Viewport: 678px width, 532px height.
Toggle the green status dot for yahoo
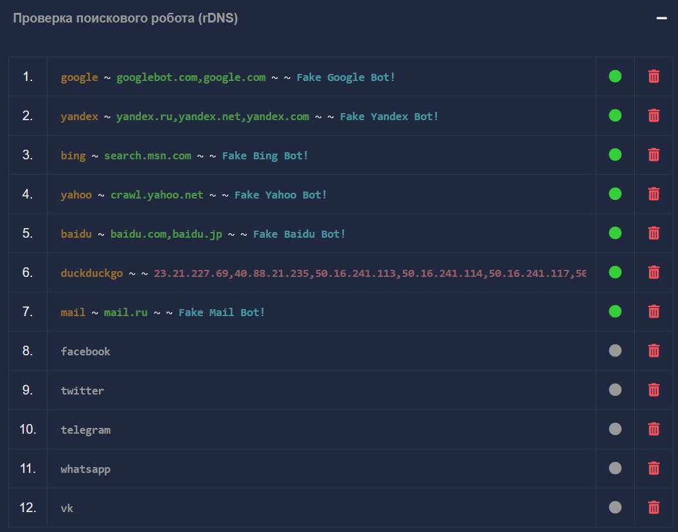click(x=615, y=194)
